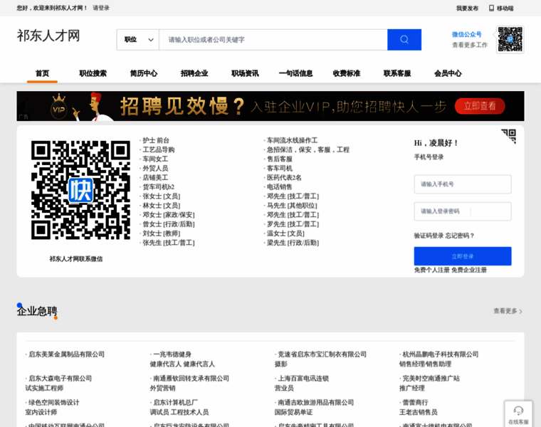
Task: Click the large 祁东人才网 contact QR code
Action: point(80,190)
